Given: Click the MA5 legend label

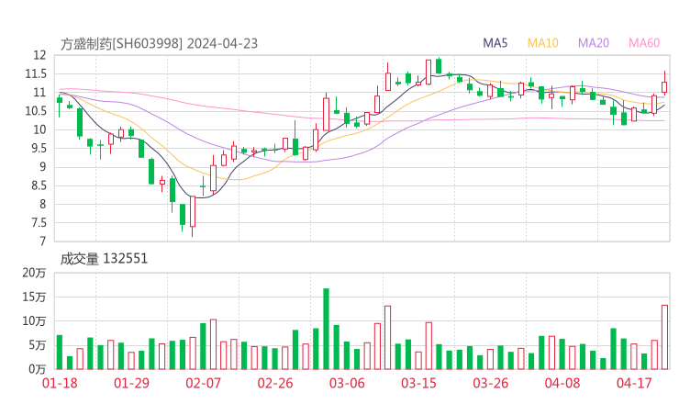Looking at the screenshot, I should (x=495, y=43).
